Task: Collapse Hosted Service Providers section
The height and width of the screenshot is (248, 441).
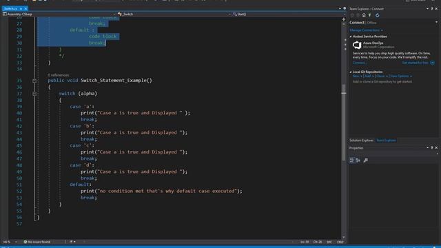Action: [x=351, y=37]
